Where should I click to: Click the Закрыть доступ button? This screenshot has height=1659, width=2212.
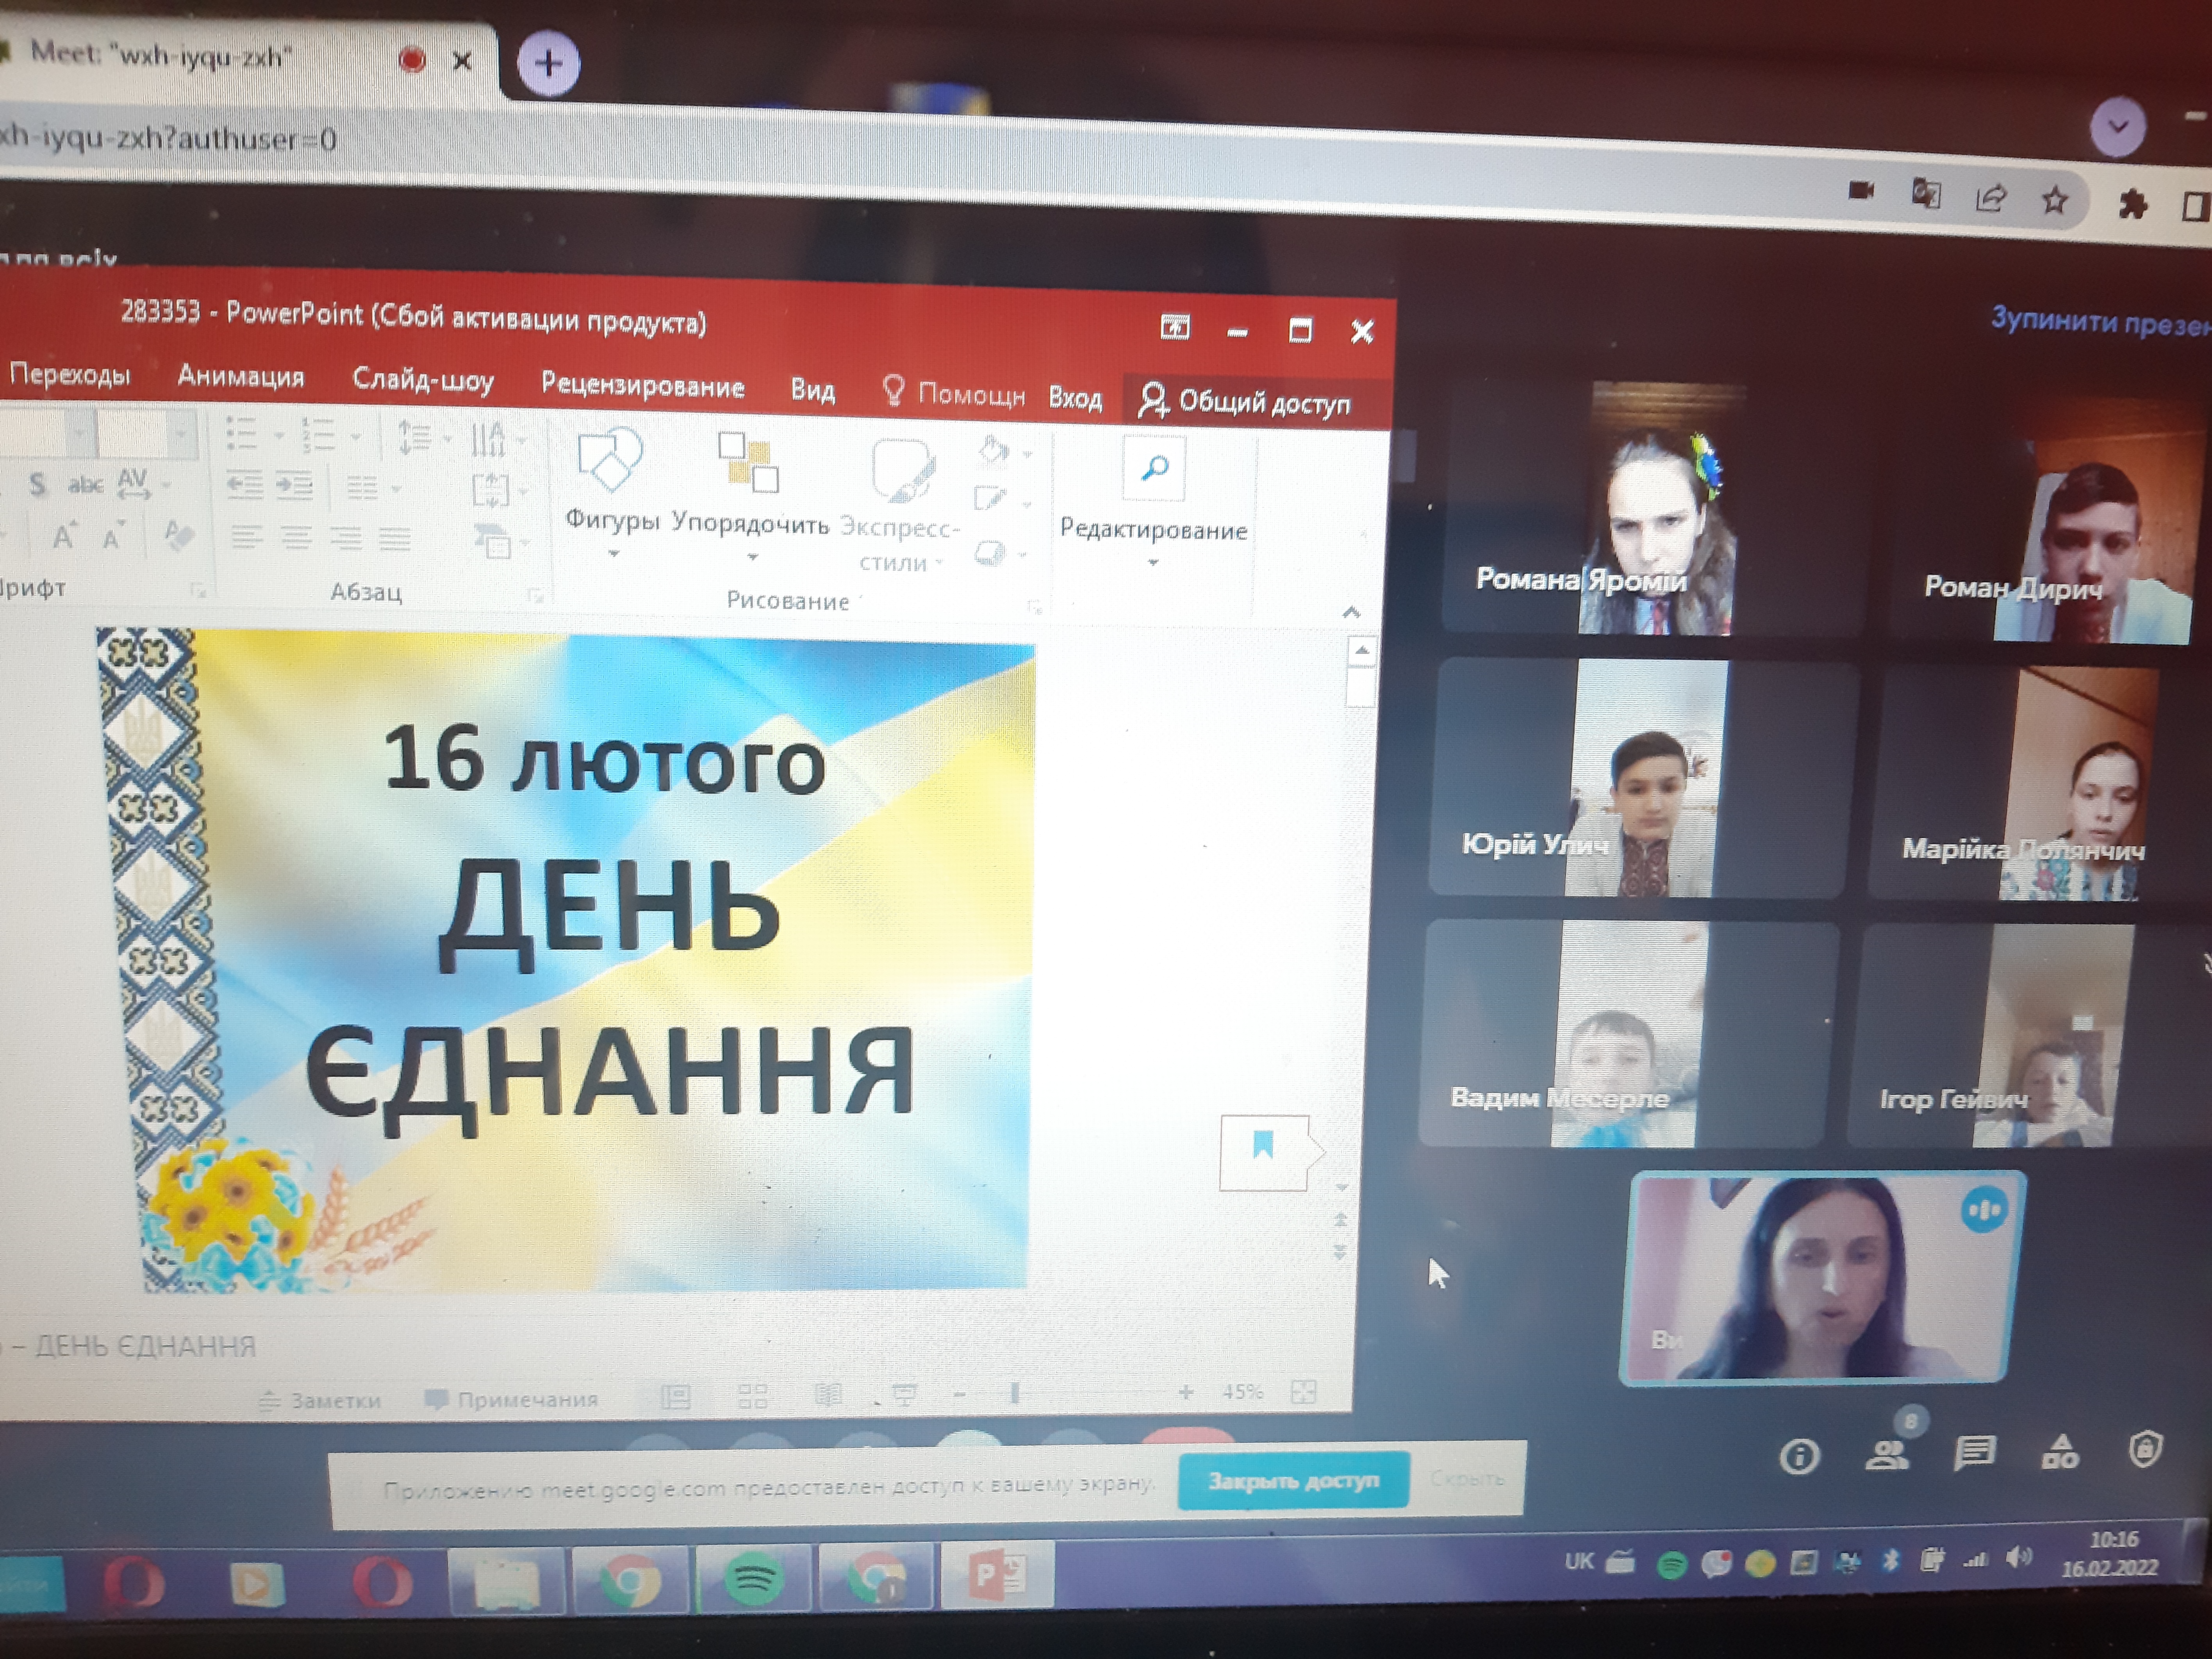point(1293,1480)
